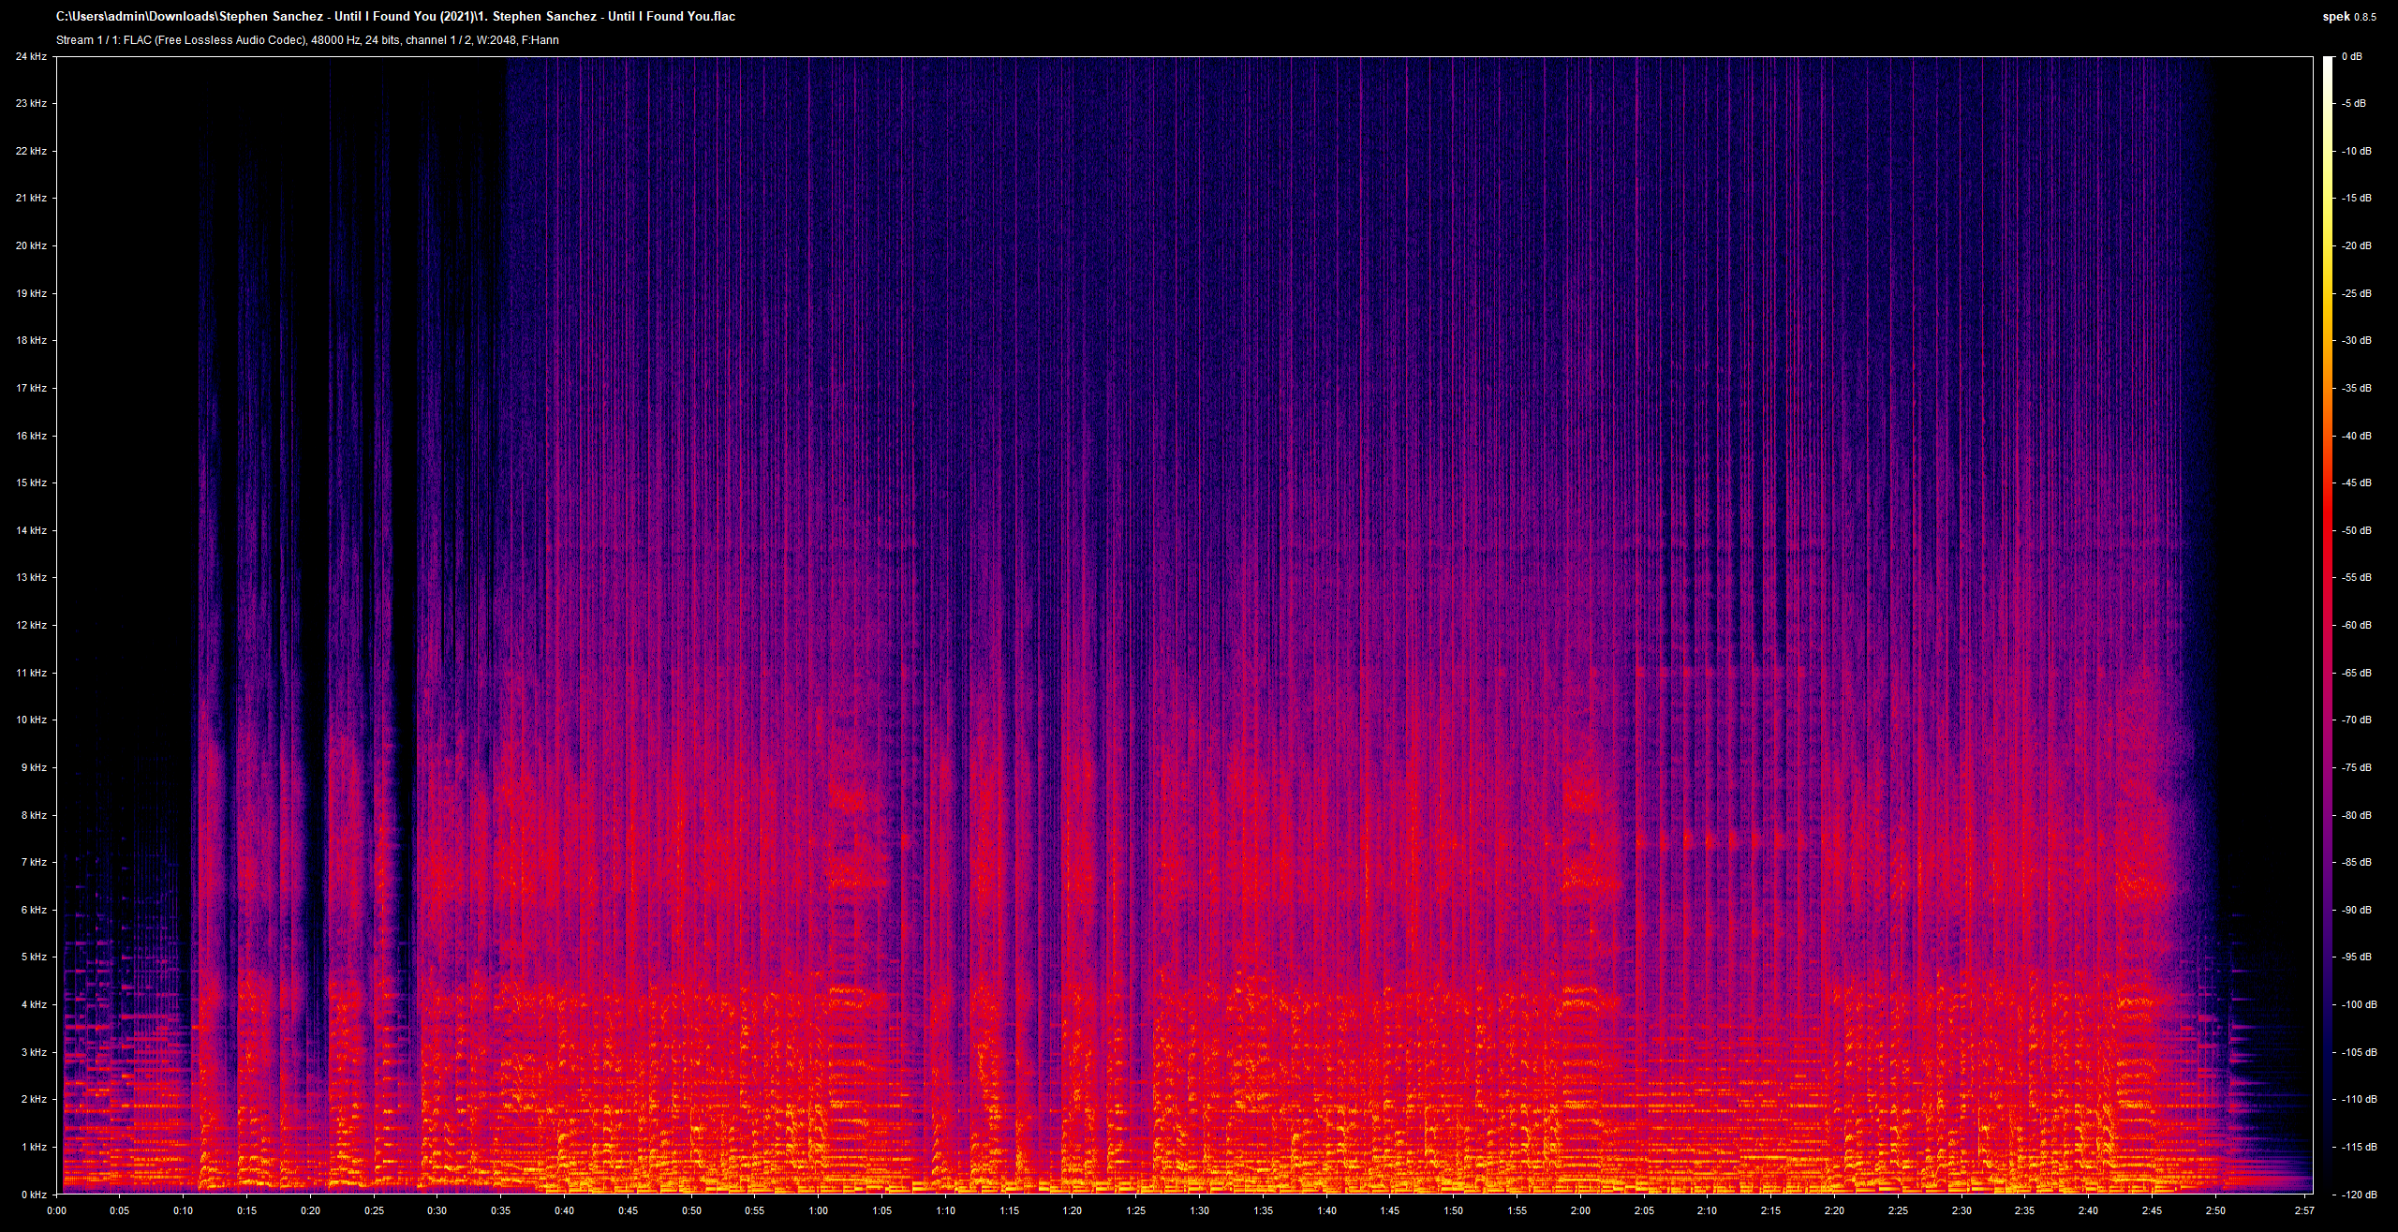Click the -40 dB scale label
Screen dimensions: 2398x1232
(2357, 436)
